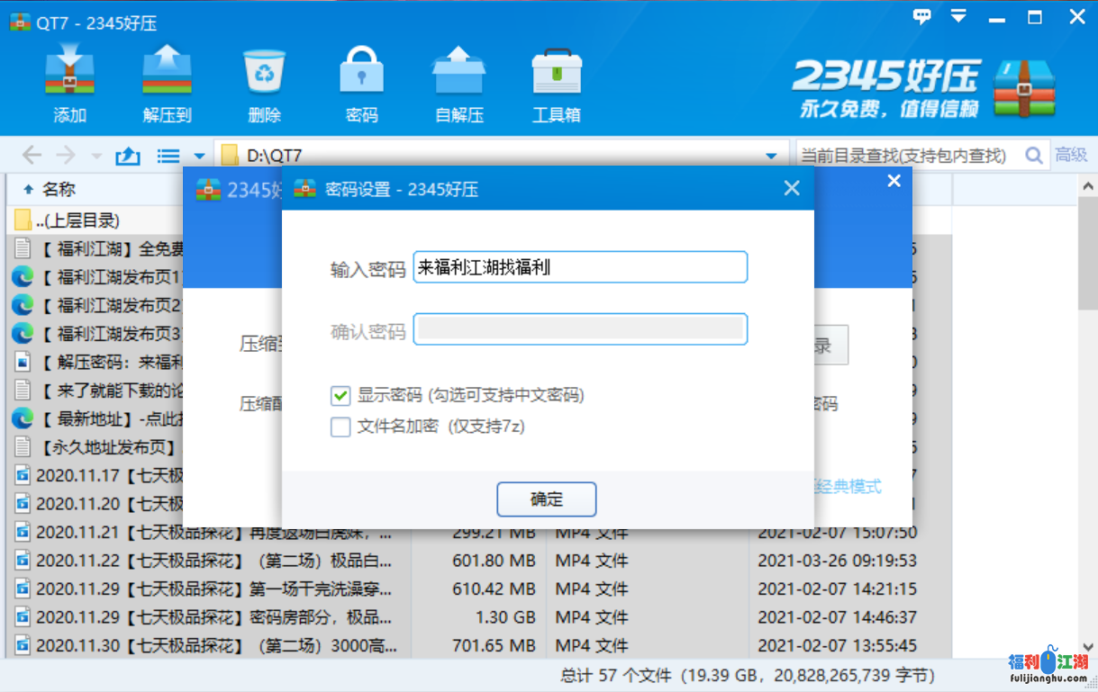Image resolution: width=1098 pixels, height=692 pixels.
Task: Open the title bar main menu arrow
Action: tap(958, 16)
